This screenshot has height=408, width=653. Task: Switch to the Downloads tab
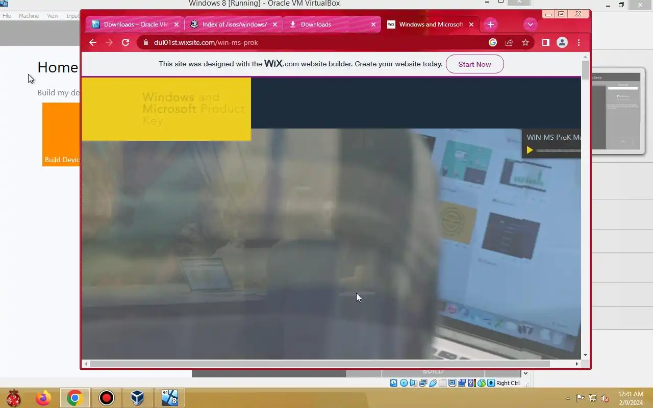(x=332, y=24)
